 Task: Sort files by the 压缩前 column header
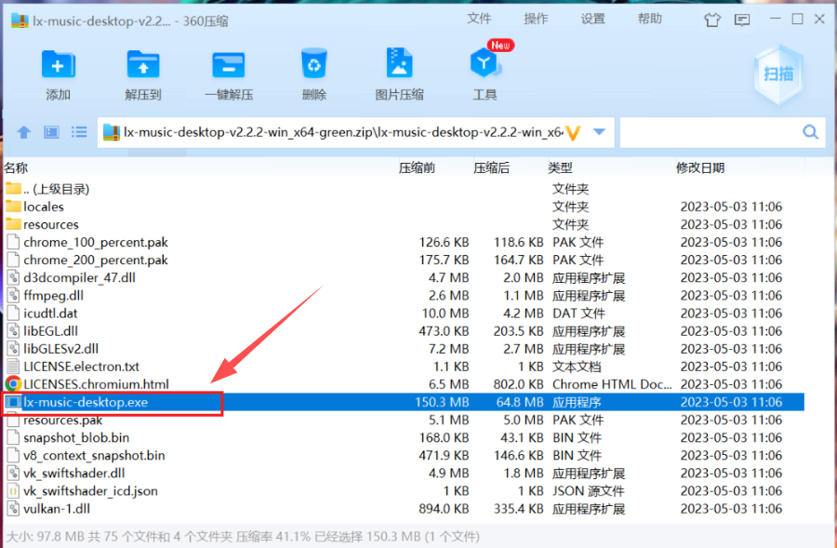[417, 168]
